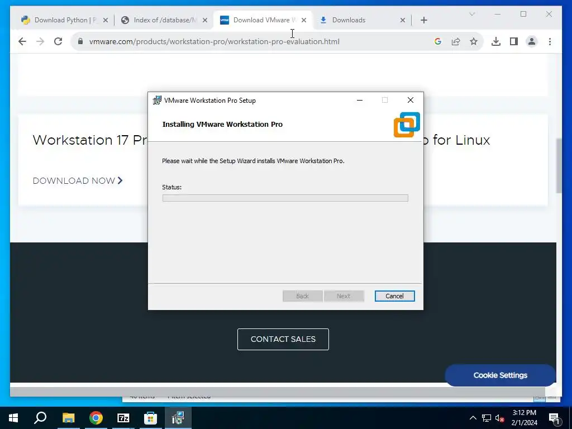Select the Download VMware tab

coord(263,20)
